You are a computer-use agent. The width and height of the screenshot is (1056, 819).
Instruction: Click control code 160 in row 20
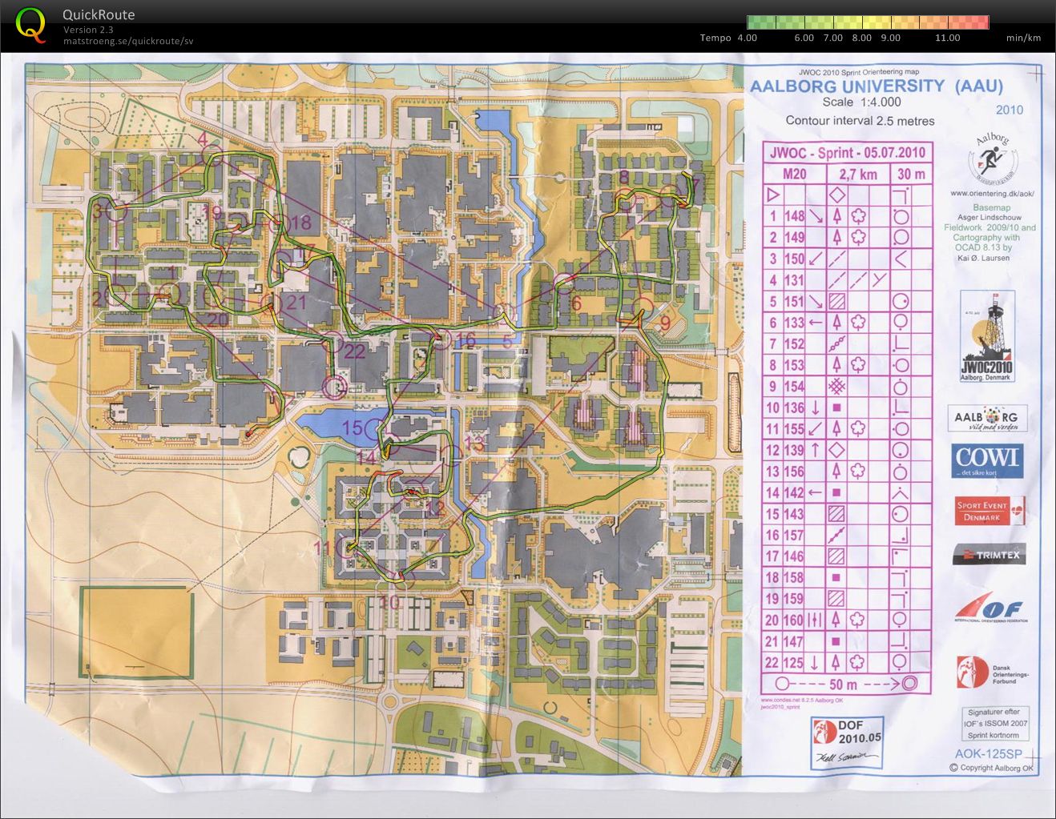[x=793, y=620]
